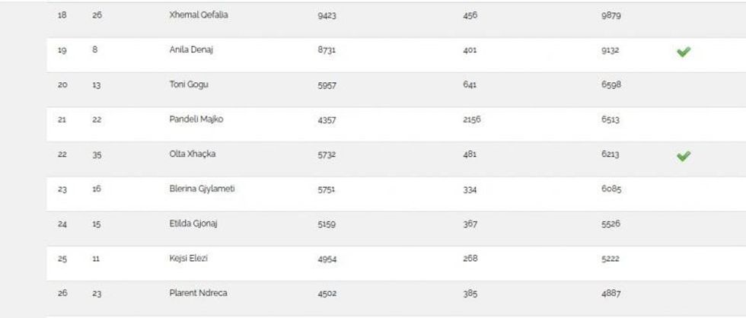746x318 pixels.
Task: Open the Olta Xhaçka entry
Action: point(193,154)
